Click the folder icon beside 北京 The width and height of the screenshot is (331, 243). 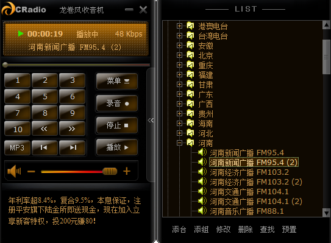(190, 55)
